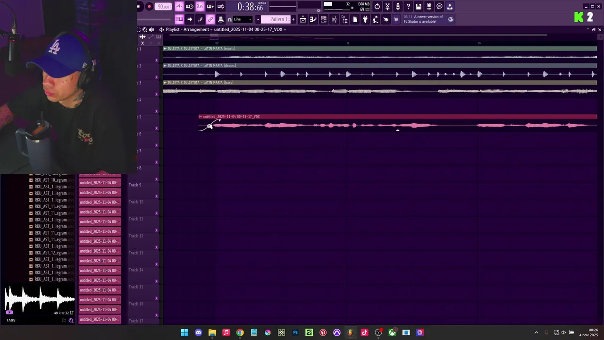Click the playlist zoom magnifier icon

pyautogui.click(x=145, y=29)
